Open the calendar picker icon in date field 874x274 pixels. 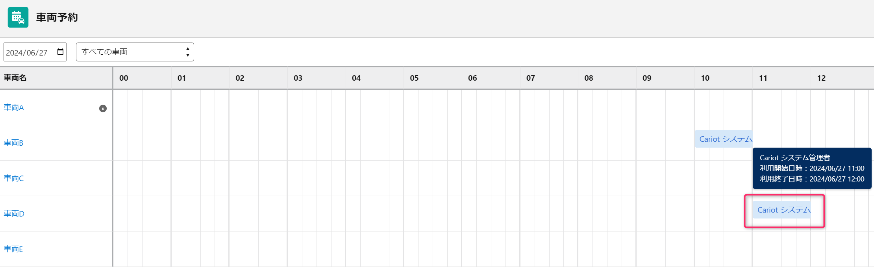coord(60,52)
